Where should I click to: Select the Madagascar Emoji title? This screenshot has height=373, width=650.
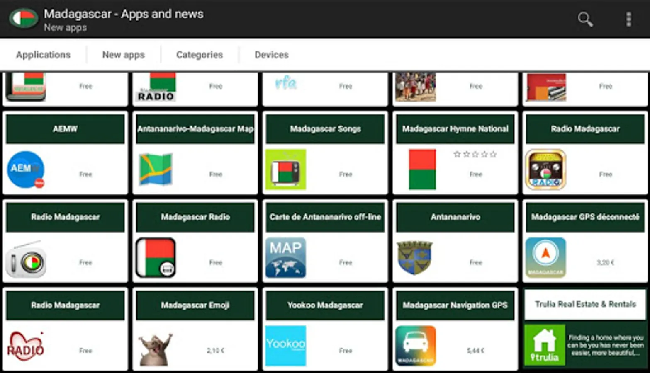click(195, 305)
